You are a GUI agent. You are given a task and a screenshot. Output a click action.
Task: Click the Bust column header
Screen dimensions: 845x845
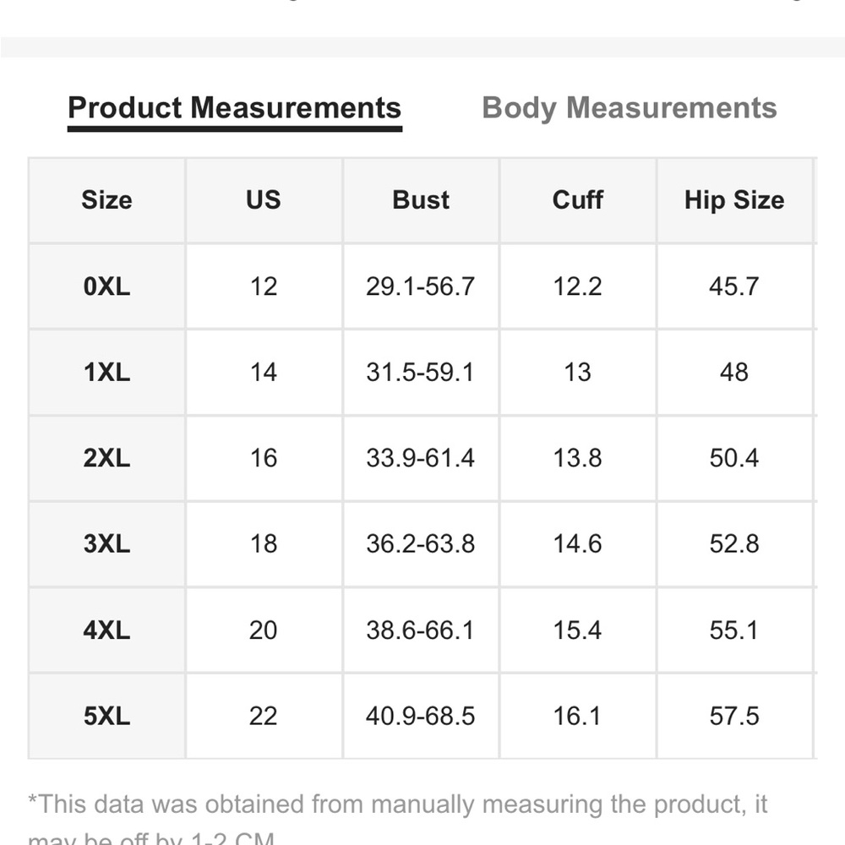421,200
